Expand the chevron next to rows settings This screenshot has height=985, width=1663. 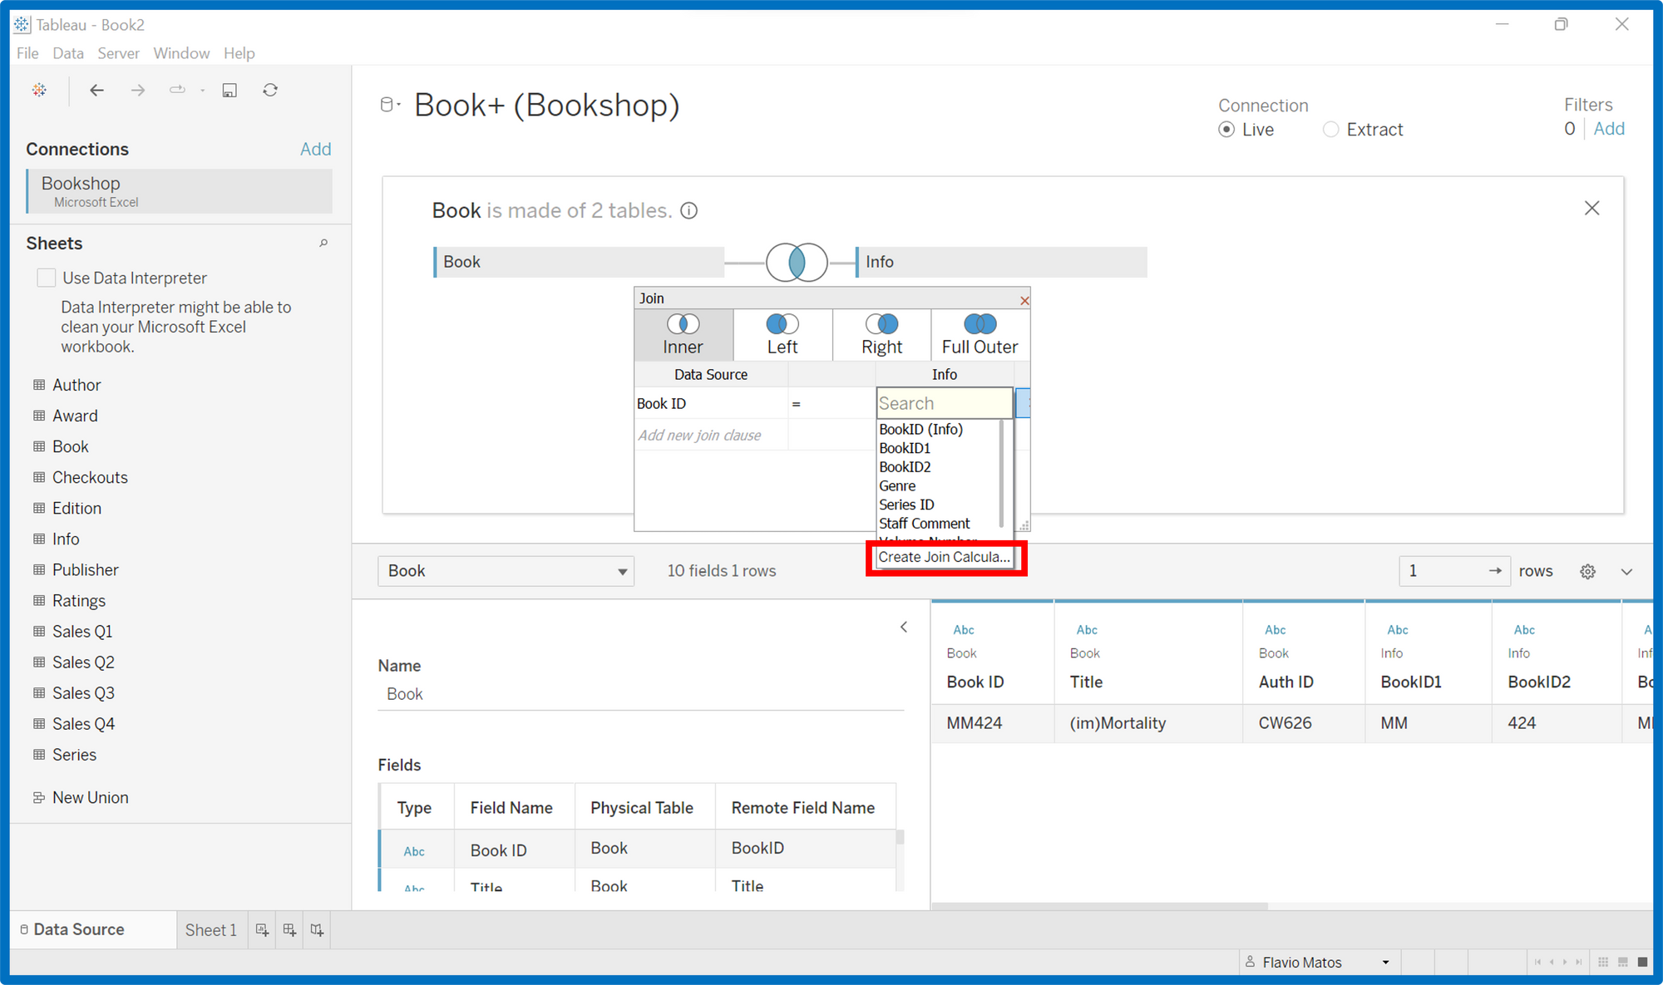tap(1626, 571)
